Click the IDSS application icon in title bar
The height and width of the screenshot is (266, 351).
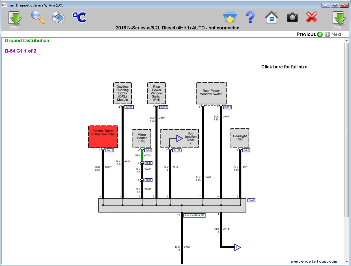click(4, 5)
